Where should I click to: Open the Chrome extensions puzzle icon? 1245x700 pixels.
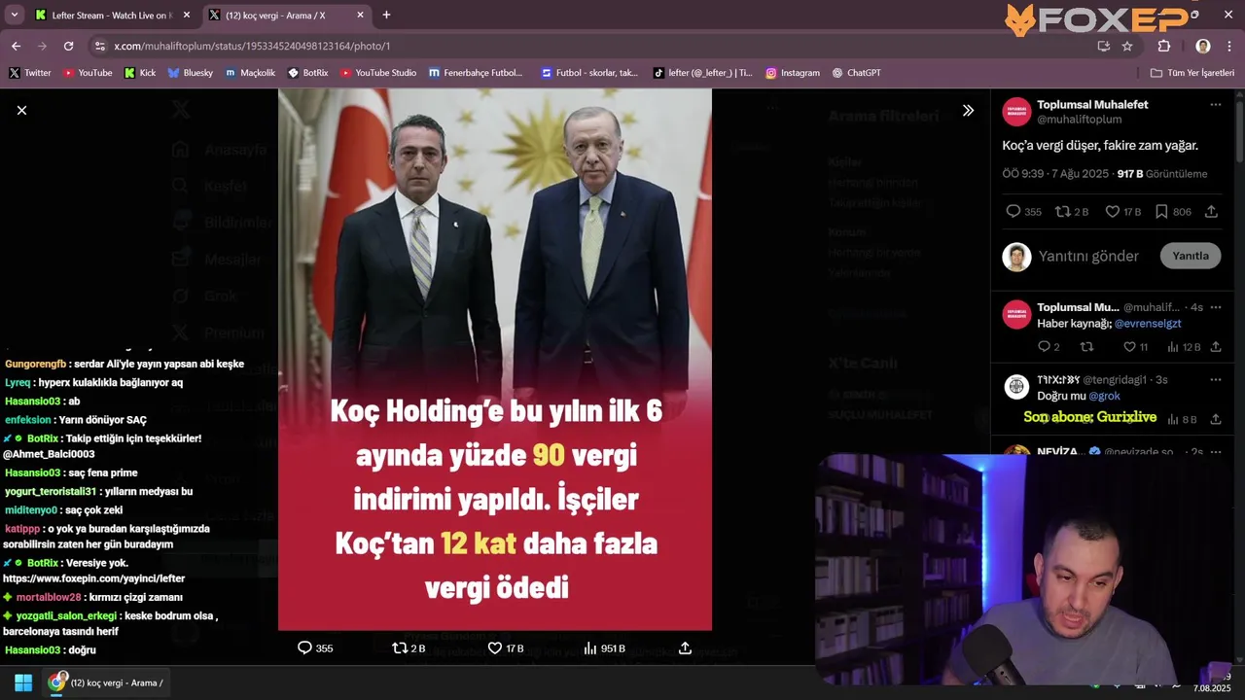point(1164,46)
